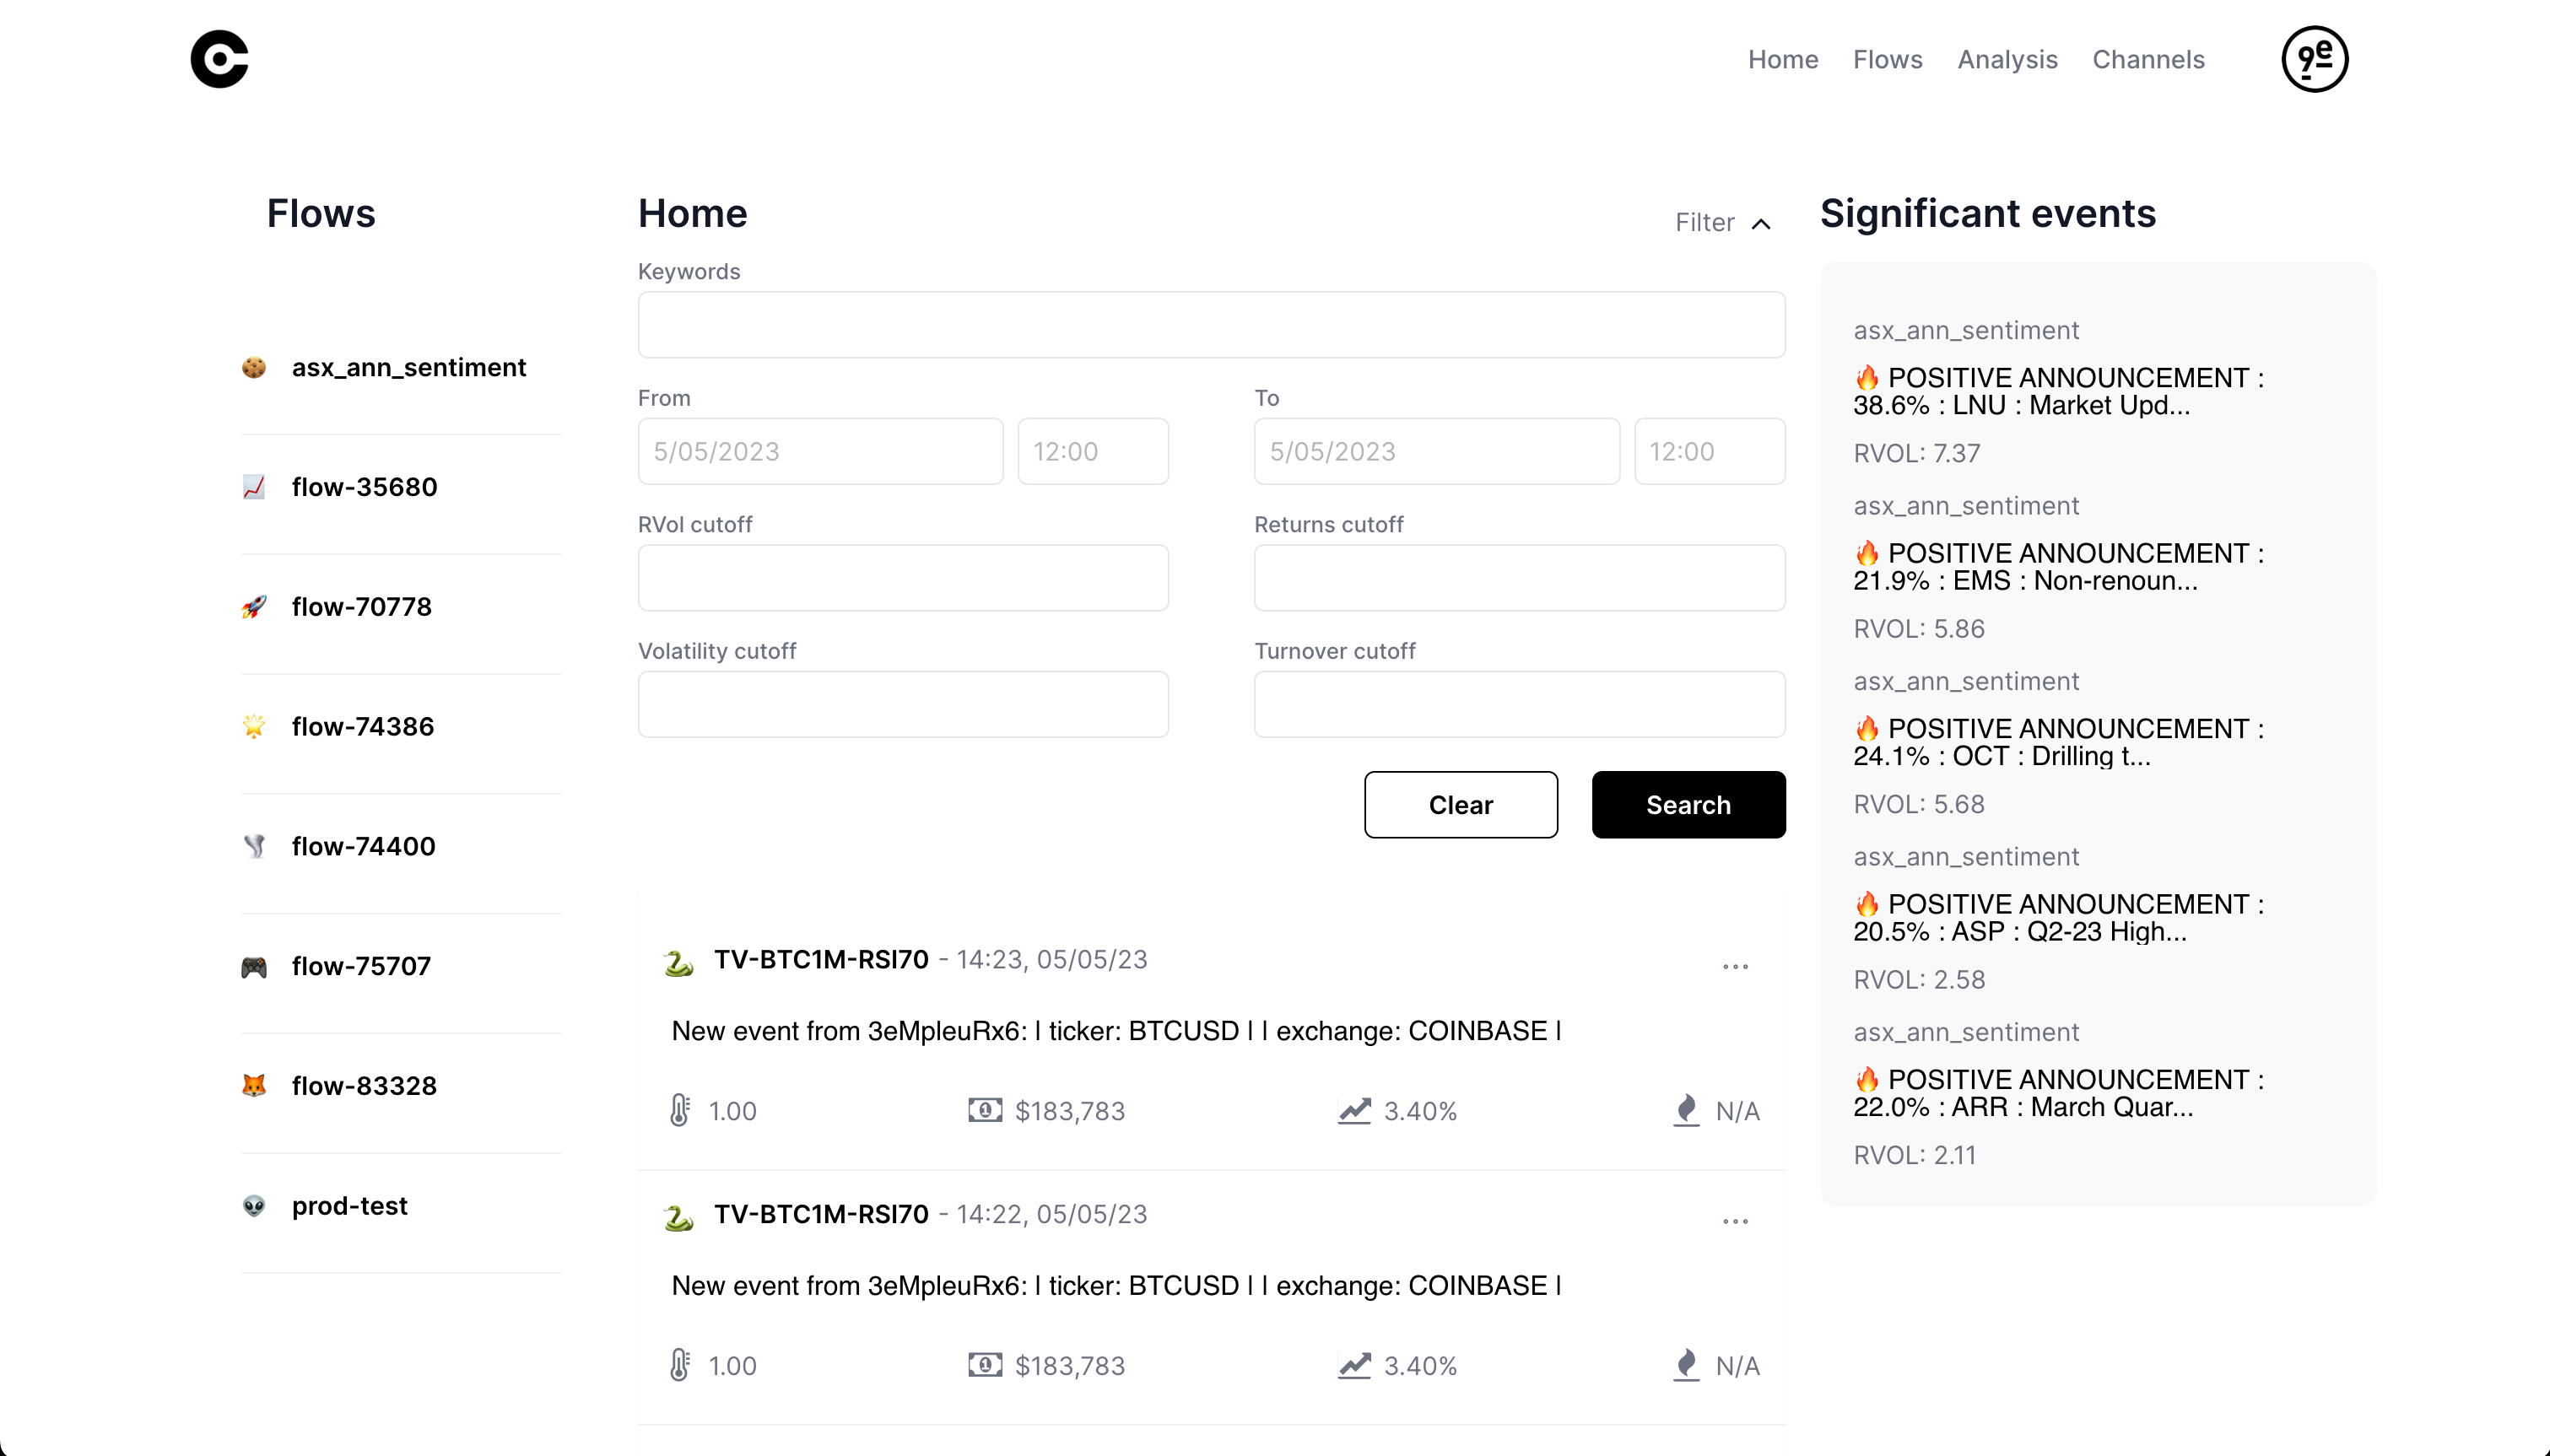Screen dimensions: 2550x1456
Task: Click the flow-70778 rocket icon
Action: coord(254,607)
